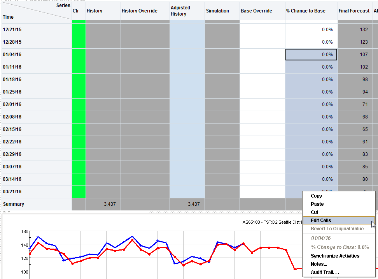Select highlighted 0.0% cell in 01/04/16 row
This screenshot has height=279, width=378.
tap(311, 55)
